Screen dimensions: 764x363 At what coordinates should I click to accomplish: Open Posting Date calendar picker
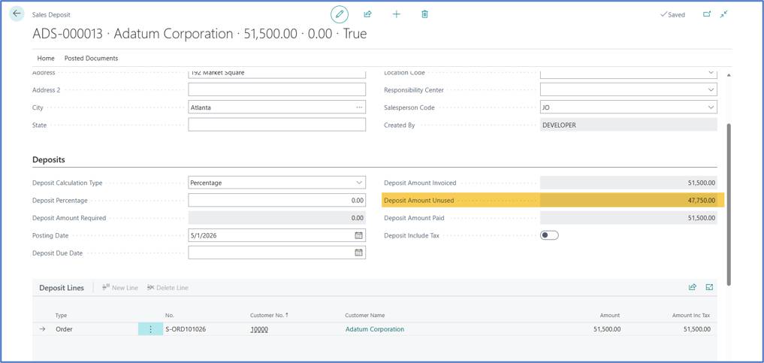pyautogui.click(x=358, y=235)
